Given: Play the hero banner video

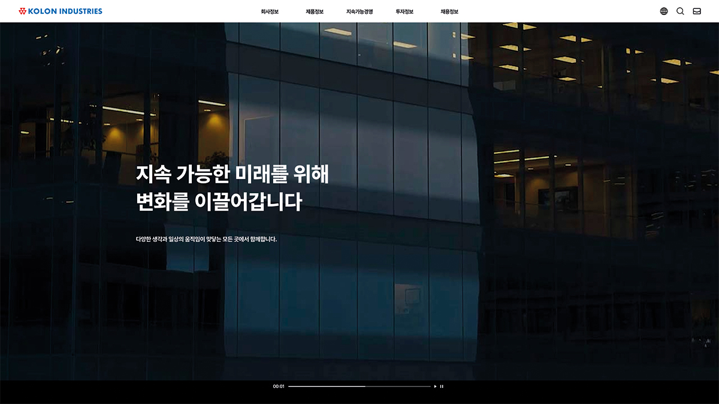Looking at the screenshot, I should point(436,386).
